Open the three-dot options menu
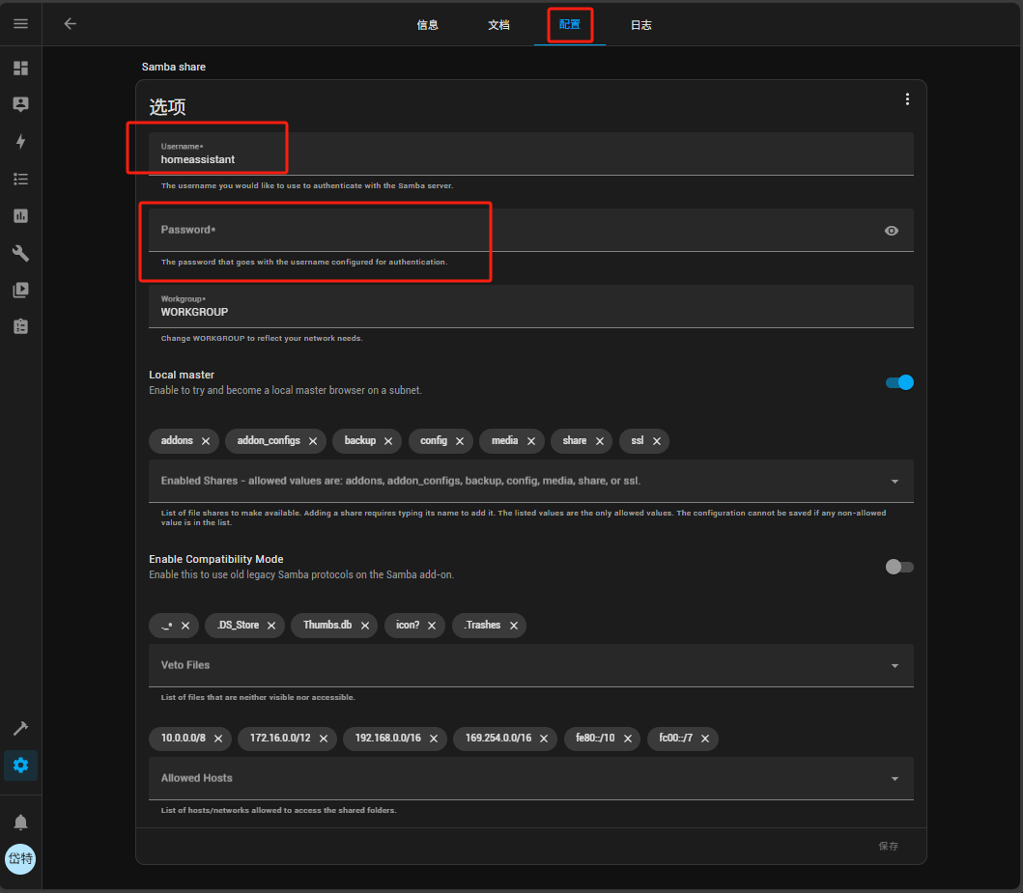This screenshot has height=893, width=1023. click(906, 99)
